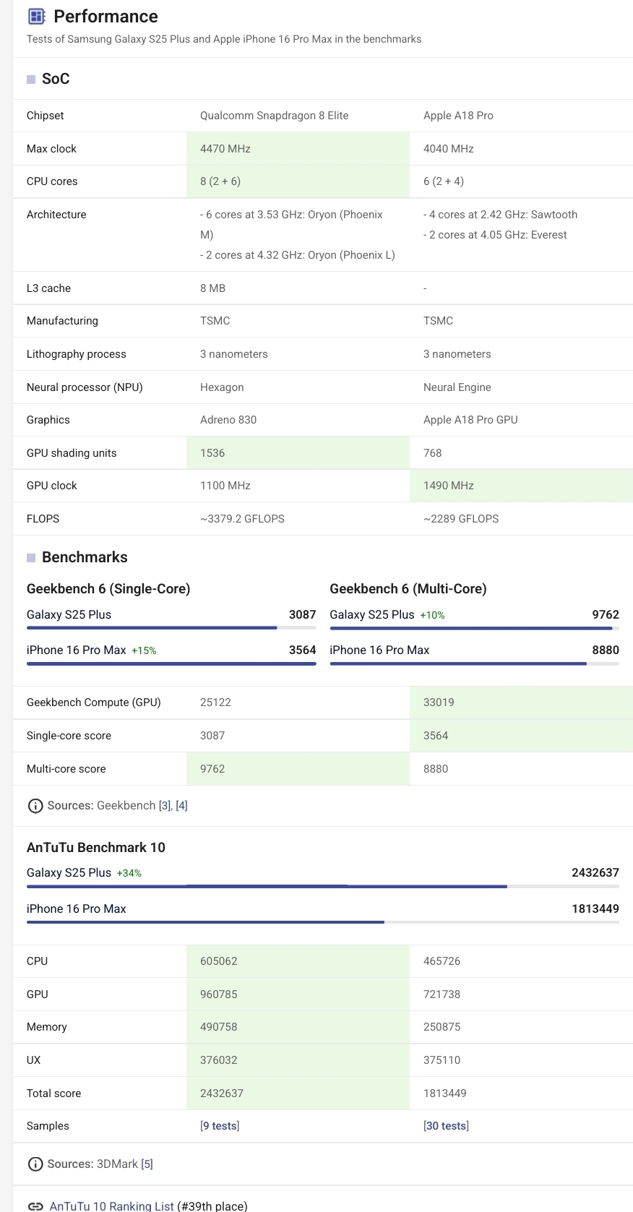Click the ~2289 GFLOPS value

(x=461, y=519)
